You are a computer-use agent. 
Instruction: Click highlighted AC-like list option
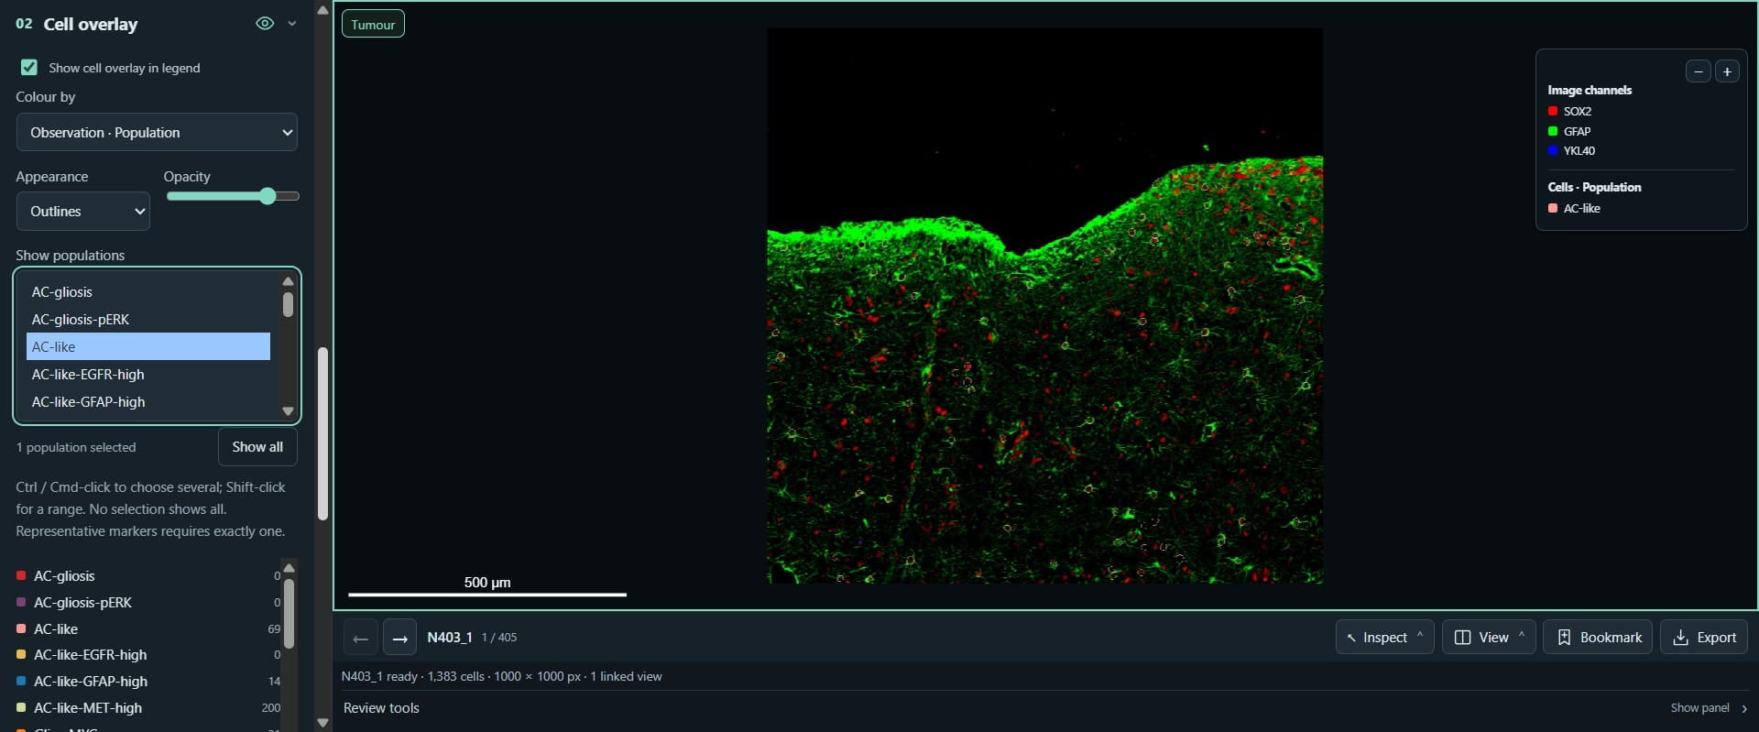click(148, 346)
